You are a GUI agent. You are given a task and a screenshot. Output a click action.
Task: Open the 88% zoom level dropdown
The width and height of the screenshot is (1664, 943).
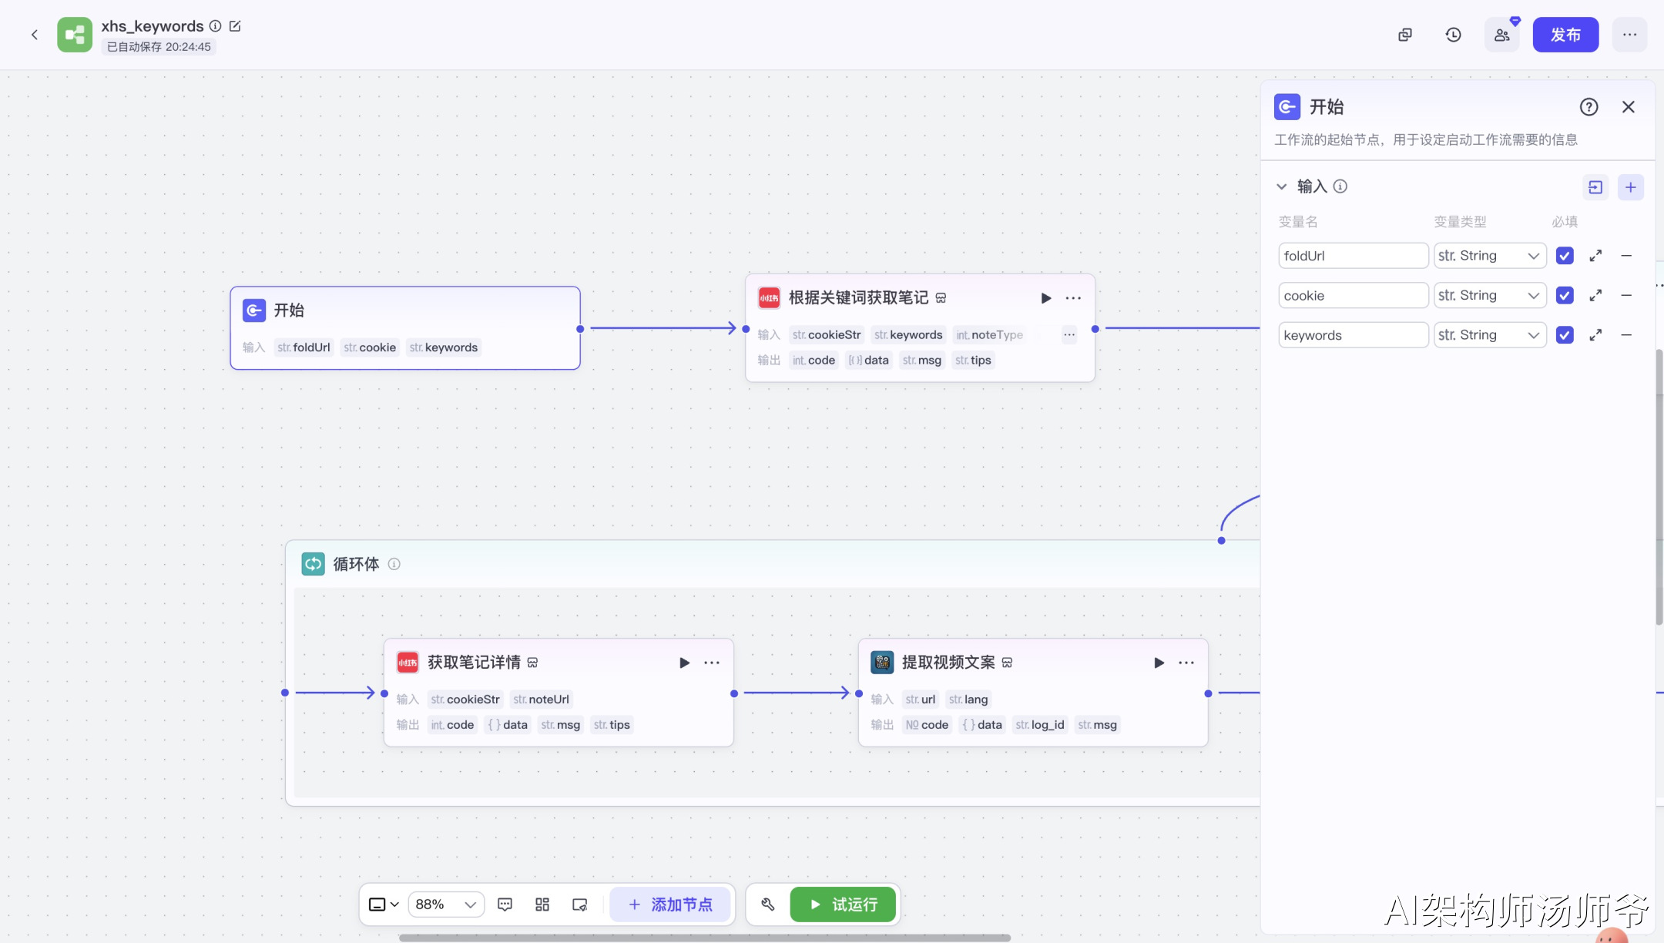coord(446,904)
